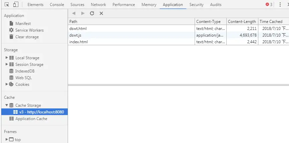289x143 pixels.
Task: Activate the inspect element picker icon
Action: pos(7,5)
